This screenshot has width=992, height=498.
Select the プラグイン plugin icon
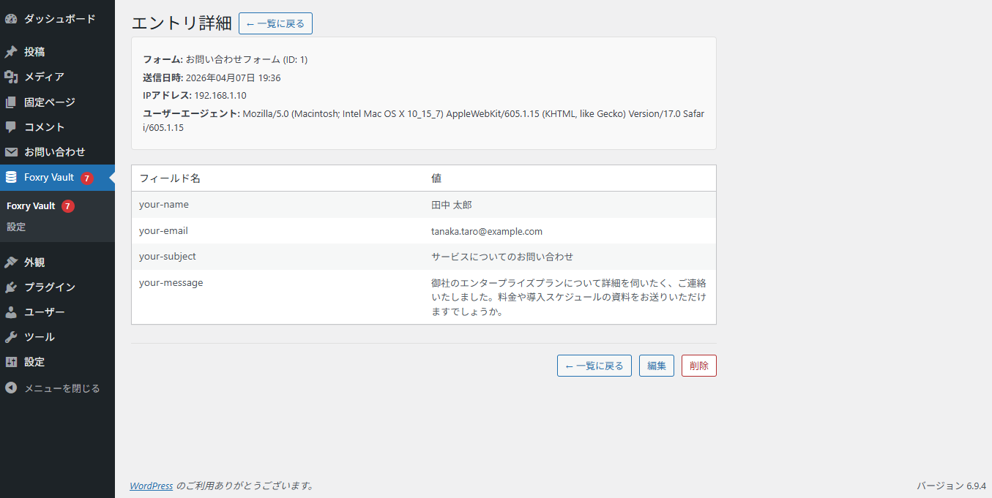point(11,287)
